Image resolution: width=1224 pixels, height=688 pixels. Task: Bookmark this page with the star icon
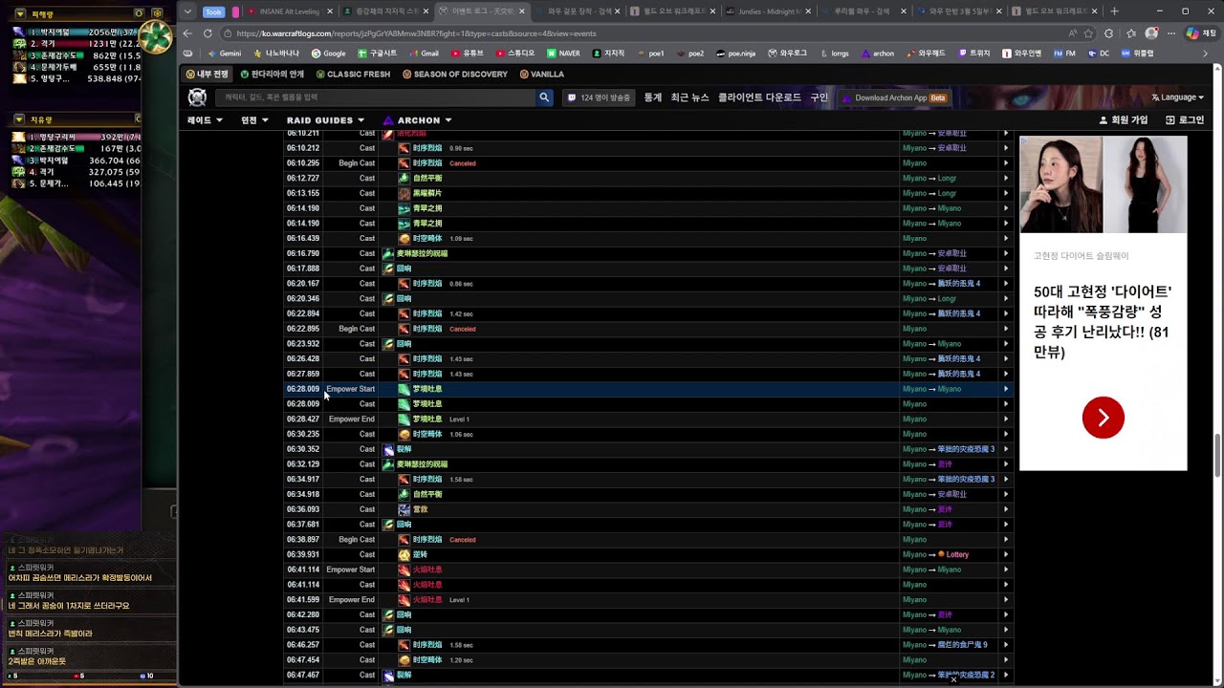click(1088, 33)
